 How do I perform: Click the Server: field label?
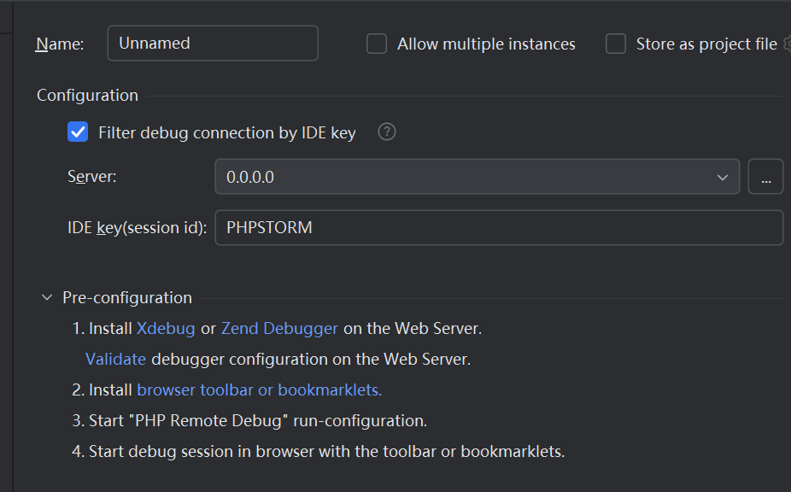point(91,177)
